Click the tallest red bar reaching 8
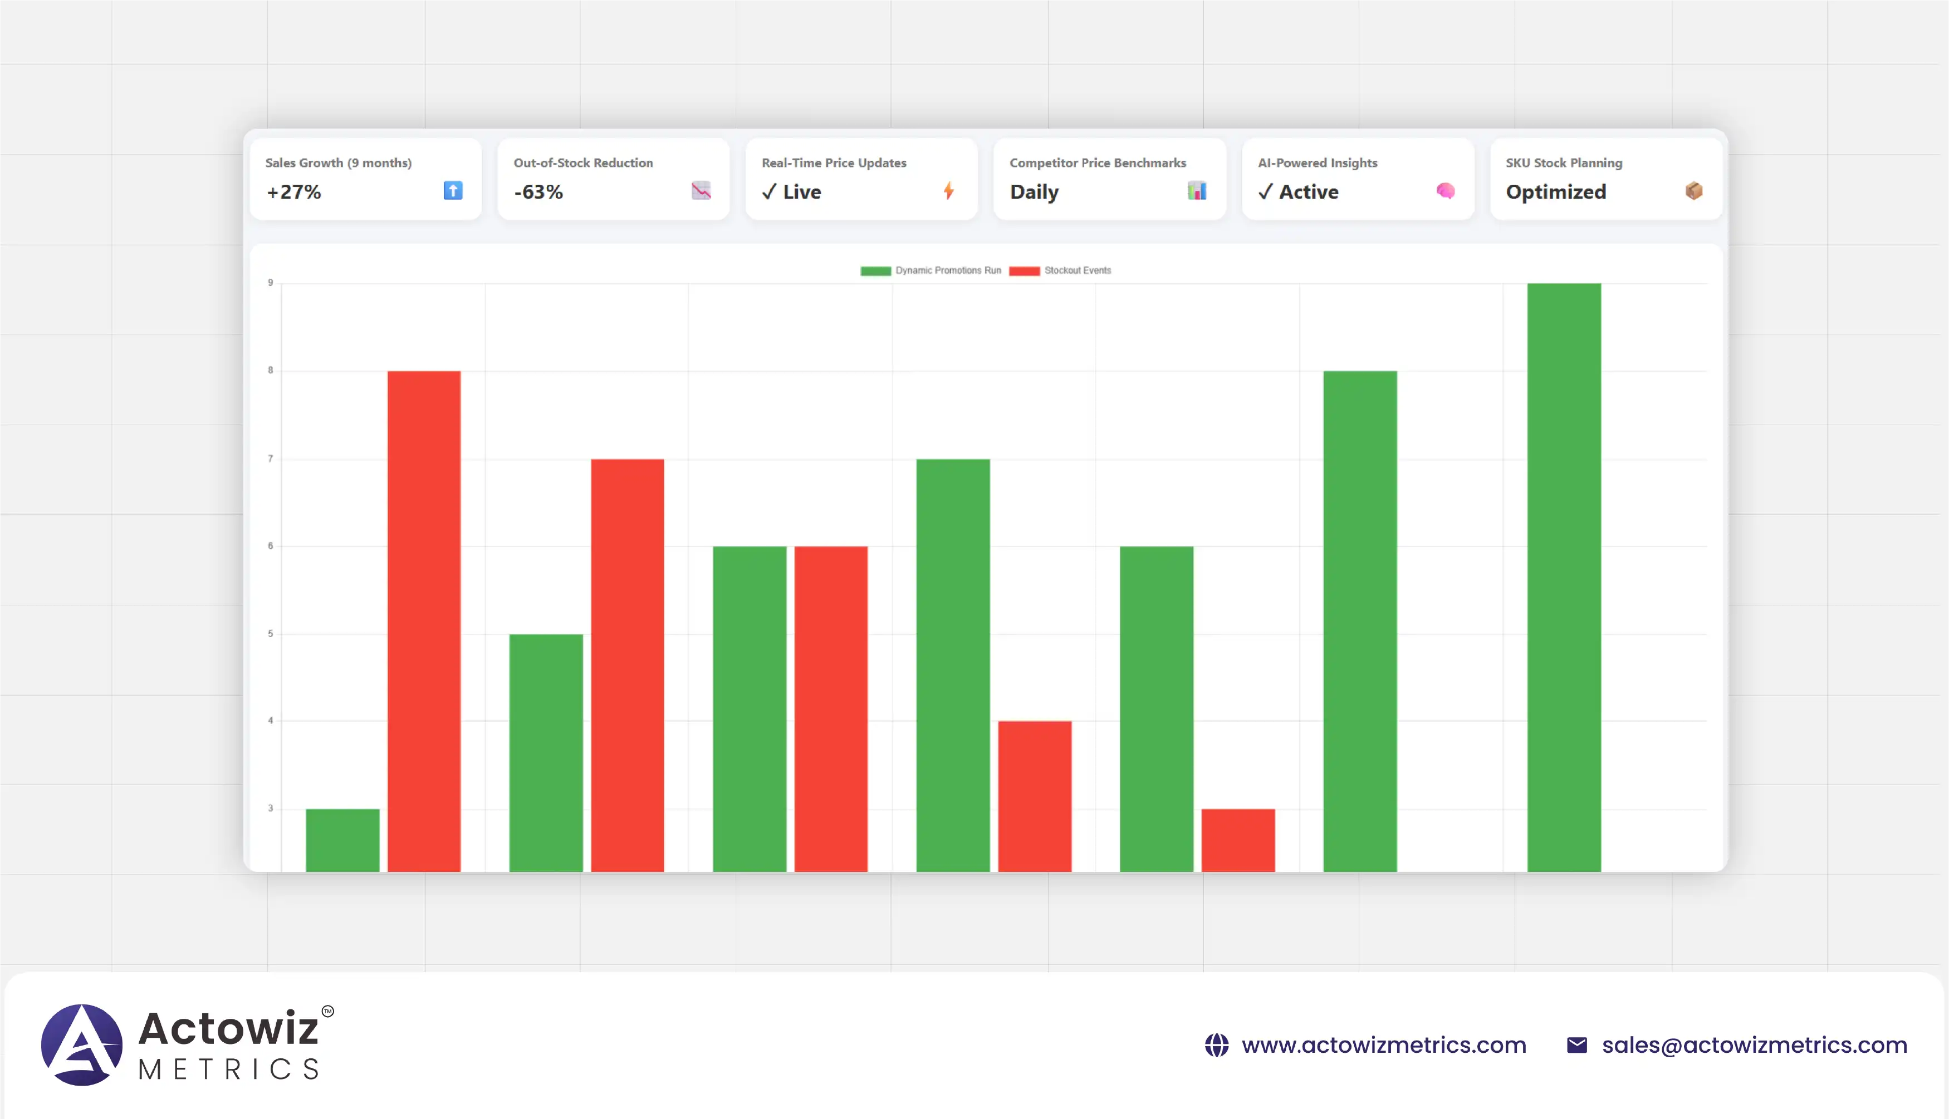The height and width of the screenshot is (1119, 1949). click(x=424, y=621)
